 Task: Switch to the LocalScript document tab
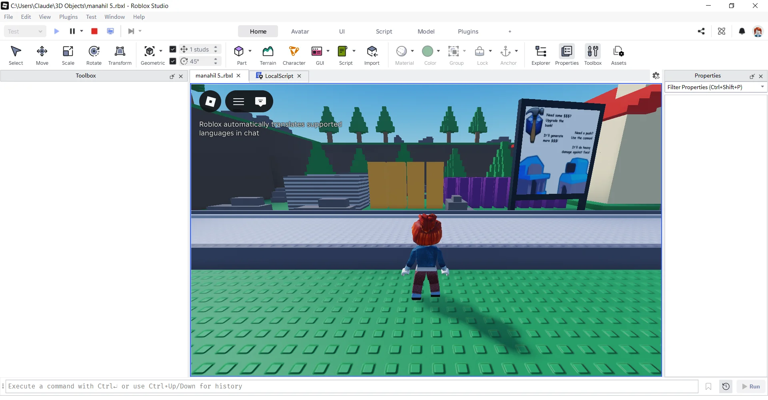[279, 76]
